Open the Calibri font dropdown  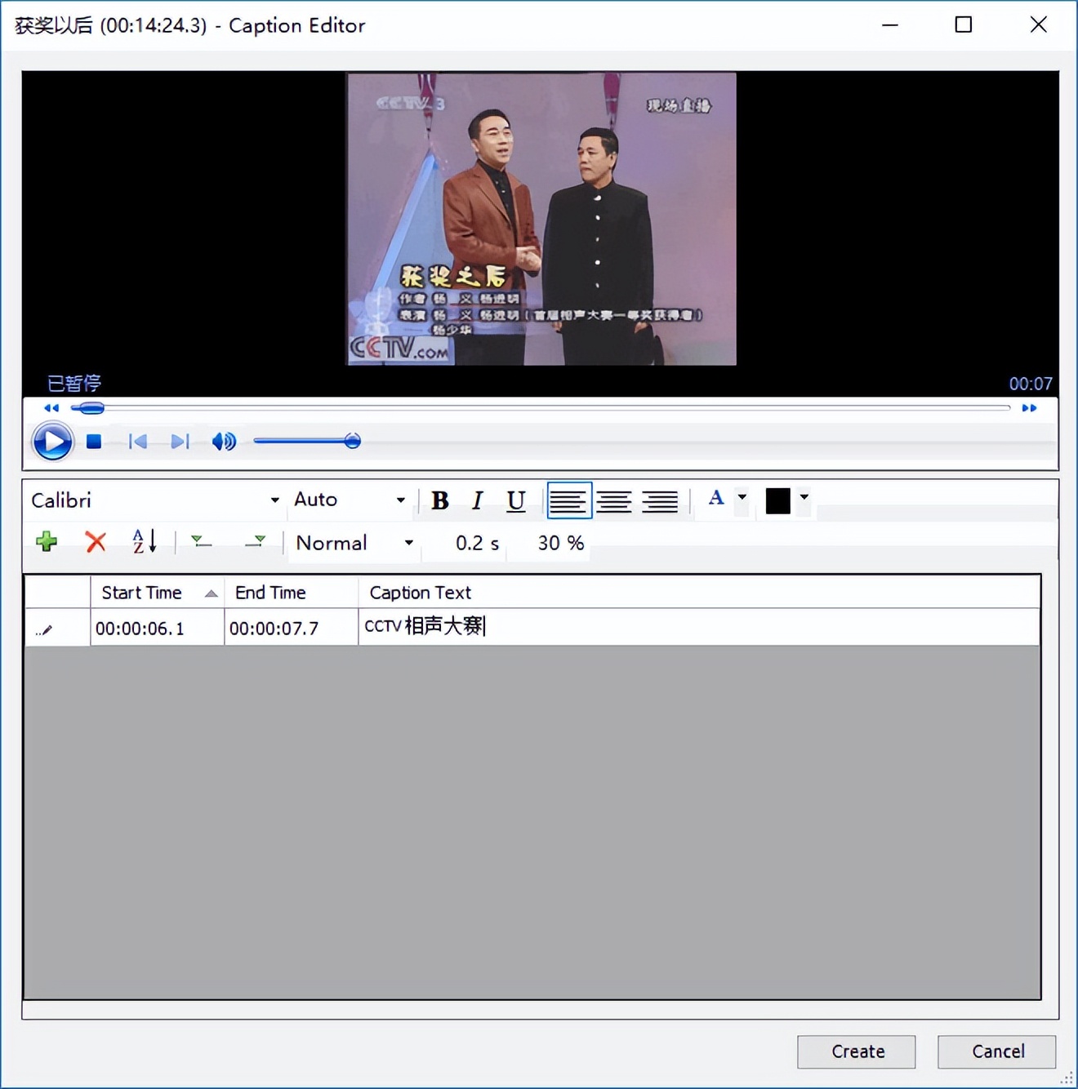click(x=155, y=500)
